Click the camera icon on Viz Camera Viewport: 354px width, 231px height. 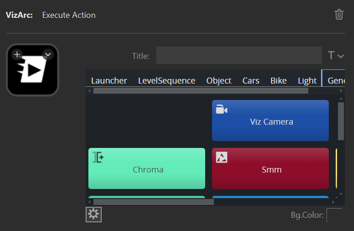[x=222, y=110]
